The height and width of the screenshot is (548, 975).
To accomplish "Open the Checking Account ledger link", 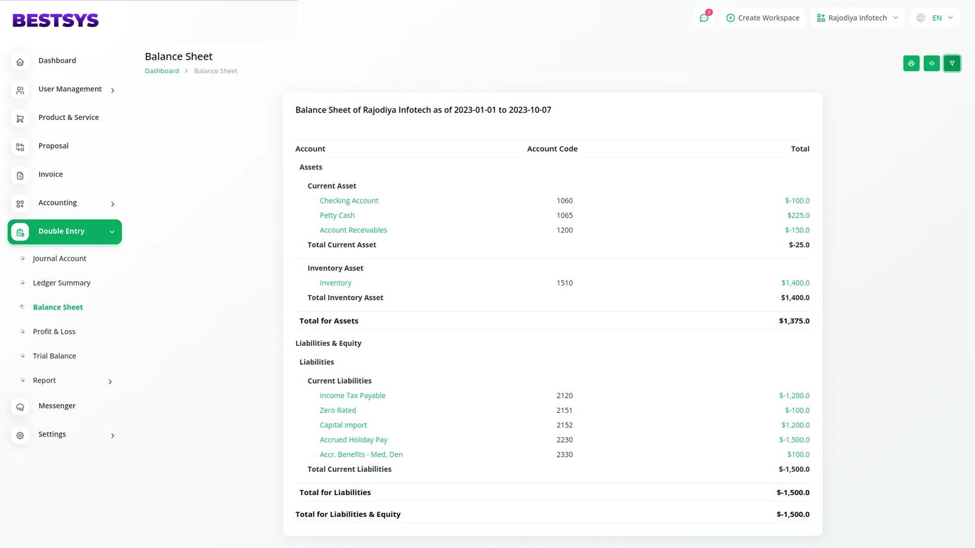I will tap(349, 201).
